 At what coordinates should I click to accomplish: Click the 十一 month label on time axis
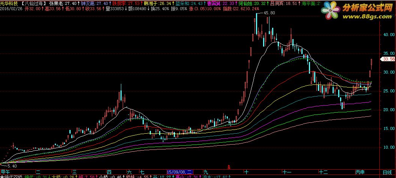click(x=287, y=172)
